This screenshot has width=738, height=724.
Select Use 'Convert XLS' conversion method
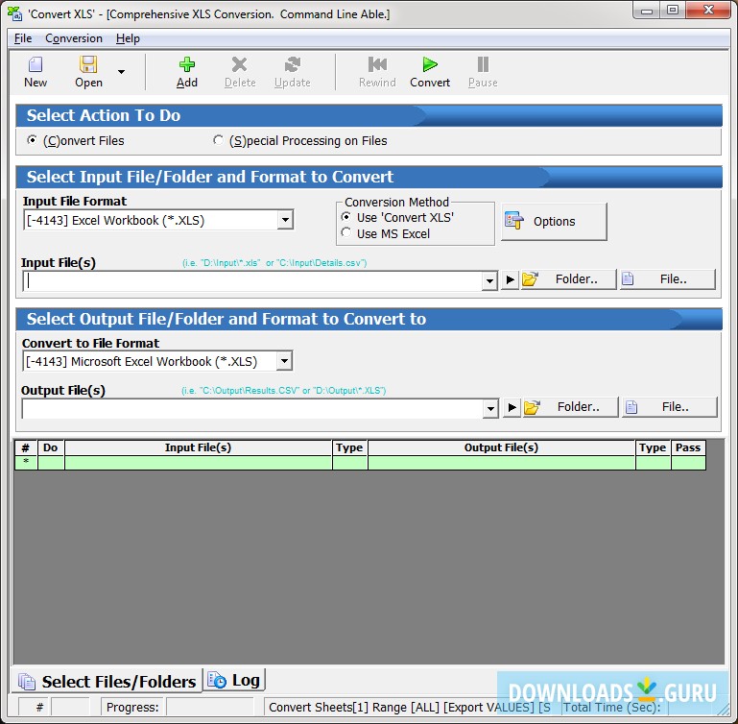click(345, 217)
